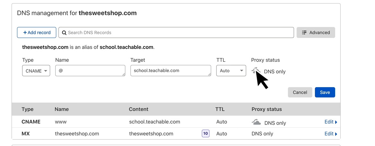Image resolution: width=375 pixels, height=146 pixels.
Task: Click the resize handle of the Name field
Action: [123, 74]
